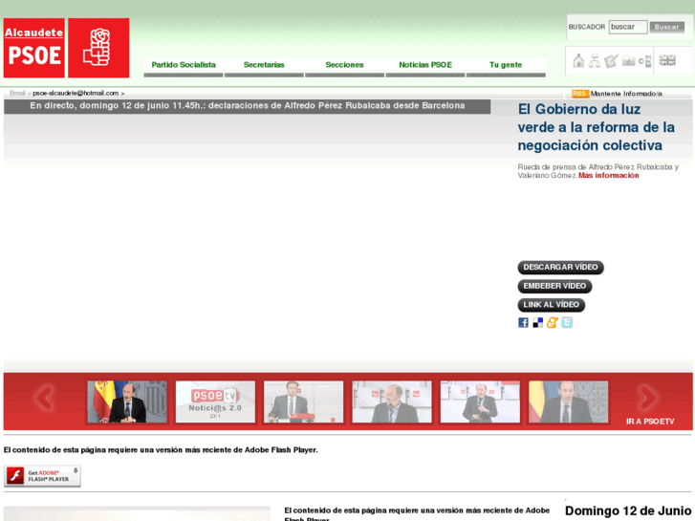The image size is (695, 521).
Task: Click the Domingo 12 de Junio date text
Action: (x=628, y=511)
